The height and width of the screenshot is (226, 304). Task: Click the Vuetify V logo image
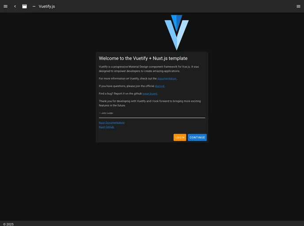click(x=177, y=33)
